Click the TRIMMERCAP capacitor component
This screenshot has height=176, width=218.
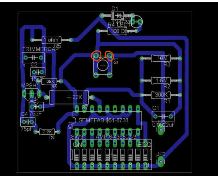coord(33,58)
